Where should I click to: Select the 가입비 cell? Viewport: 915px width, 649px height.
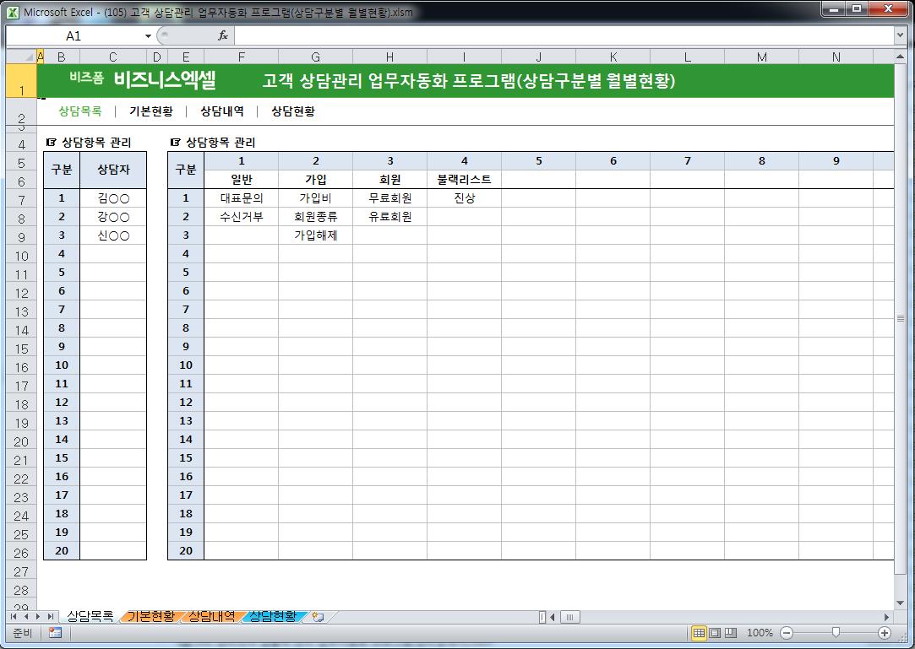coord(316,198)
